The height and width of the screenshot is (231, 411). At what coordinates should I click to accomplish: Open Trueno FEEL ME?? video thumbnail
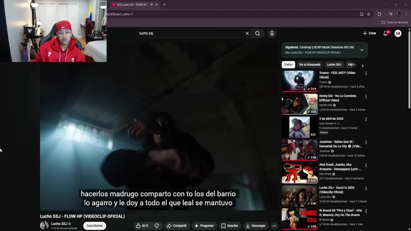click(300, 81)
